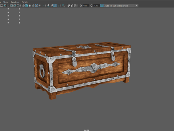Toggle the Shadows icon
This screenshot has width=174, height=131.
point(43,5)
